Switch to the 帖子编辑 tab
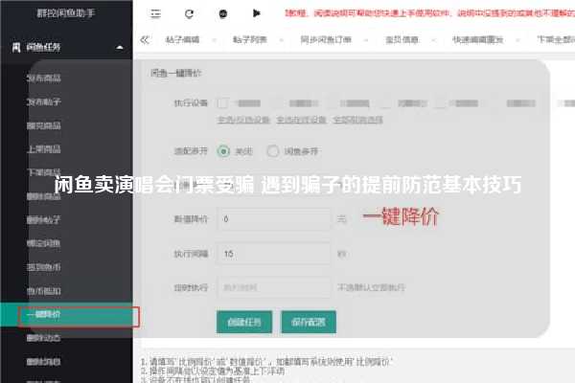The width and height of the screenshot is (575, 383). [x=182, y=39]
